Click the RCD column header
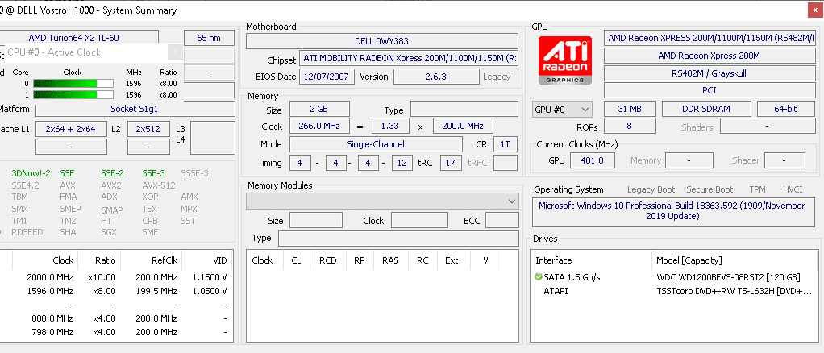Screen dimensions: 824x353 point(328,260)
